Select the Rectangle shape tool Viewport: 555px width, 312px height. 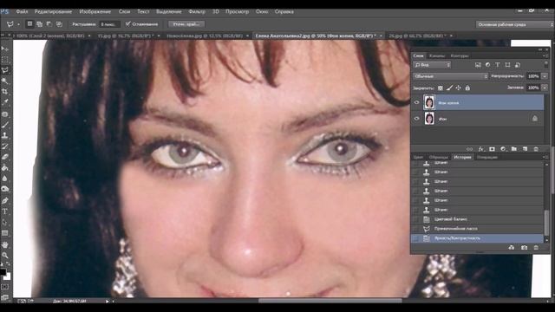click(x=5, y=233)
